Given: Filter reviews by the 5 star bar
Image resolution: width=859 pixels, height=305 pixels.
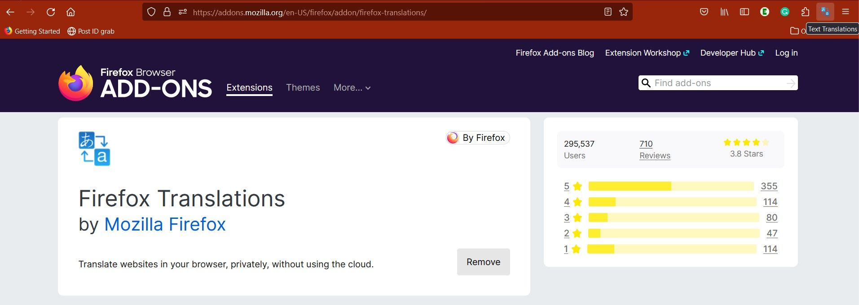Looking at the screenshot, I should 671,186.
